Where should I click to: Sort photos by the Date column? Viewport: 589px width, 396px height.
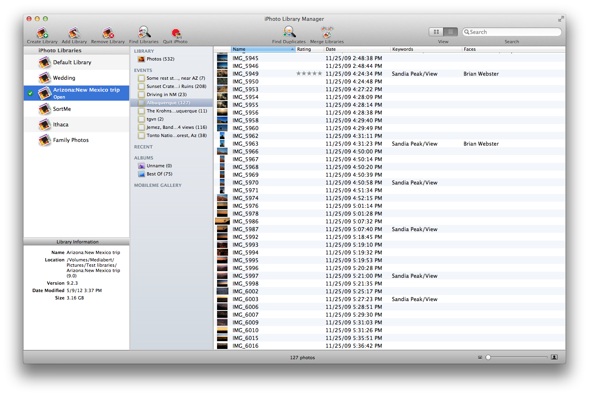[x=330, y=49]
